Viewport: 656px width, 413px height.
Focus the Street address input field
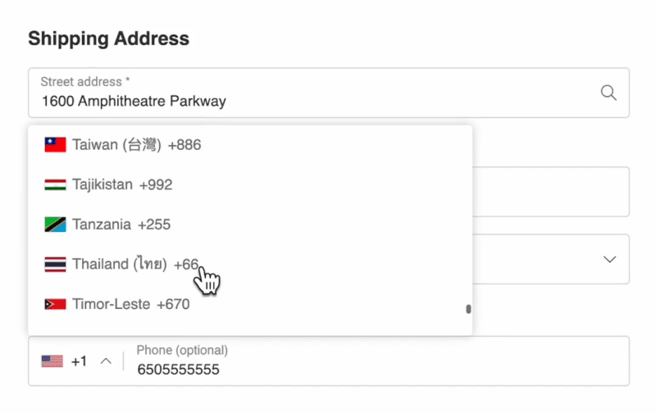(x=329, y=93)
